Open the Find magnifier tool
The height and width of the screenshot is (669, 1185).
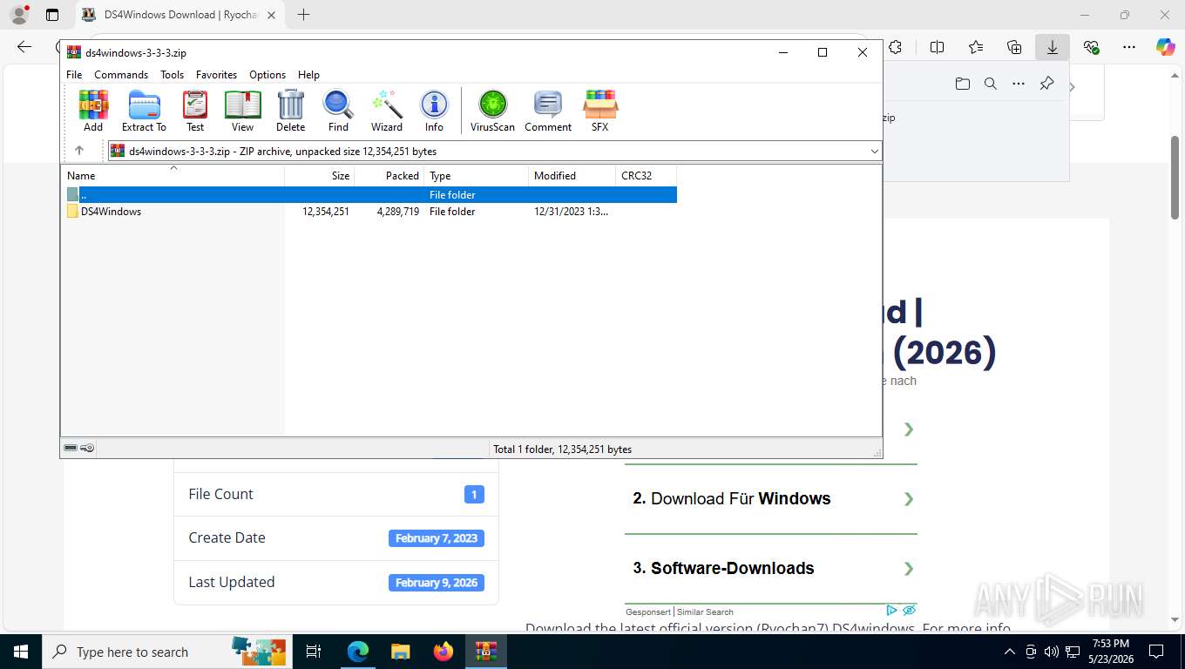pos(338,111)
